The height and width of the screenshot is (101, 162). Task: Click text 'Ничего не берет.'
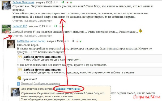28,45
